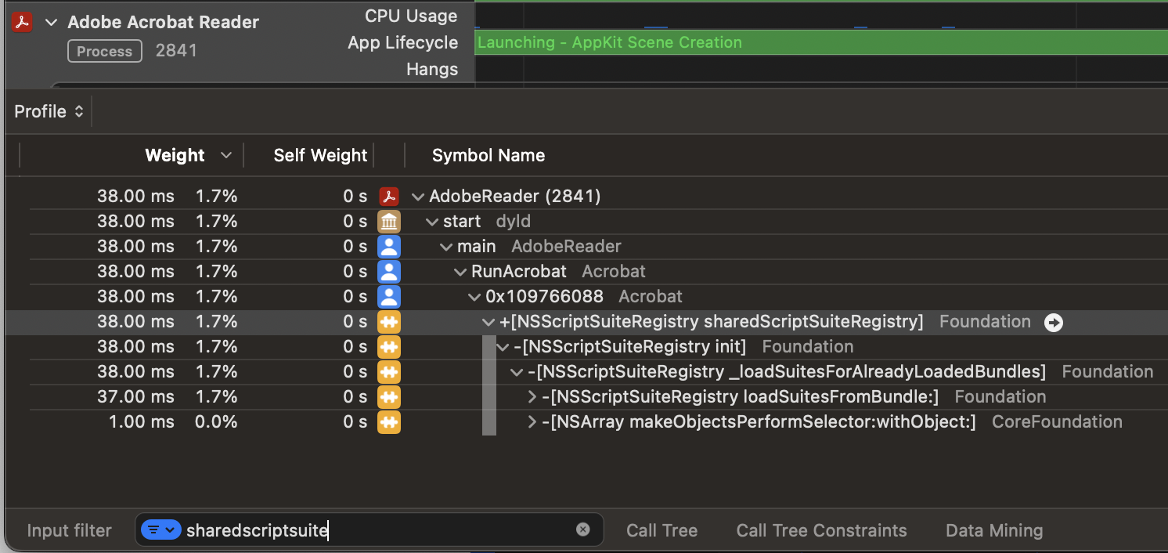Collapse the Adobe Acrobat Reader track chevron
The width and height of the screenshot is (1168, 553).
(x=51, y=22)
